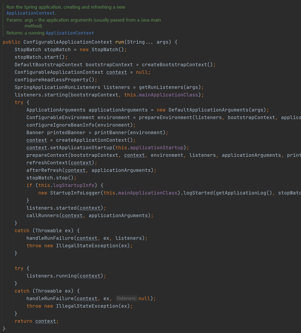Click handleRunFailure call that passes listeners
301x333 pixels.
tap(50, 238)
